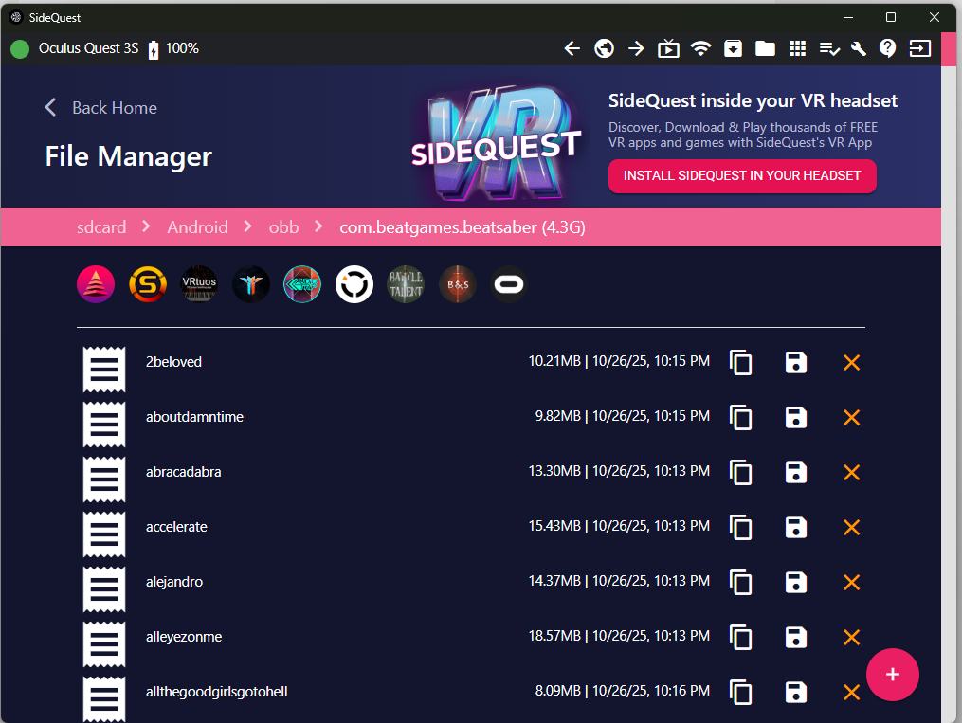The height and width of the screenshot is (723, 962).
Task: Copy the 2beloved file path icon
Action: [740, 362]
